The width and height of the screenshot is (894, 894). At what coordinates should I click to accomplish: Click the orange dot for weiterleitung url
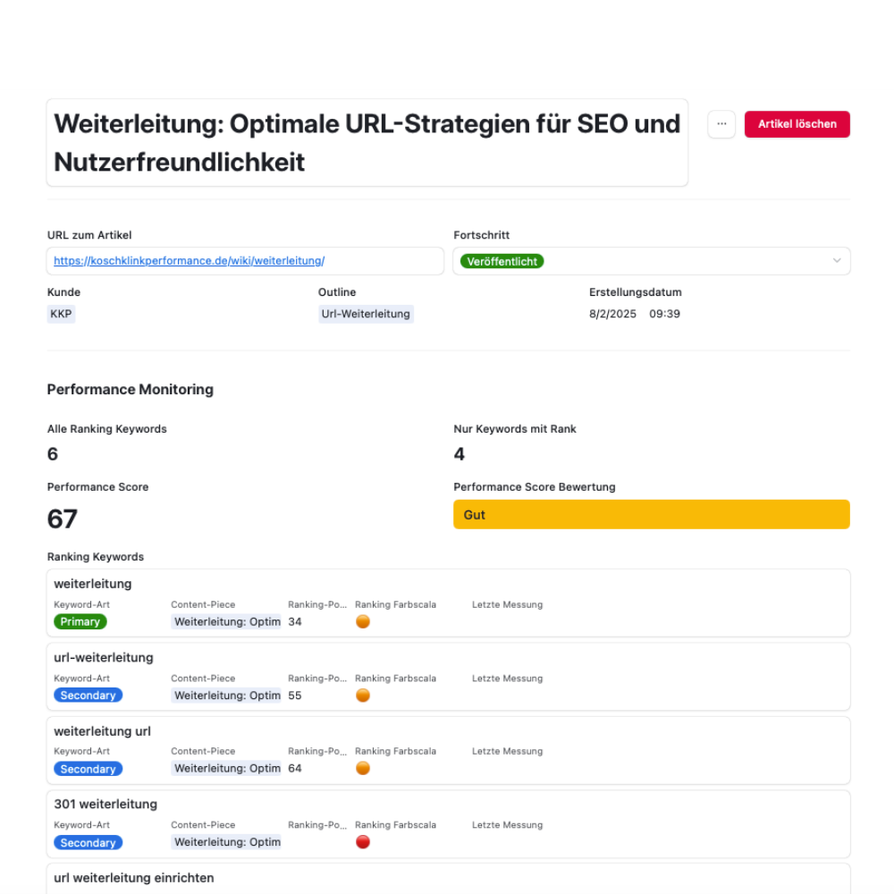coord(363,768)
